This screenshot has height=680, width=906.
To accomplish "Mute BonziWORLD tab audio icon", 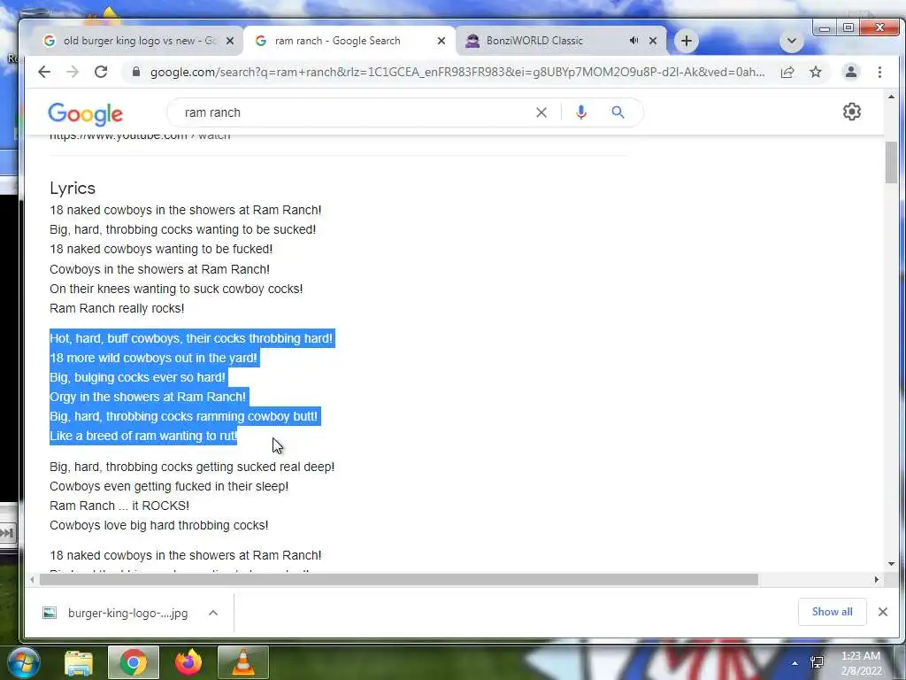I will pos(633,41).
